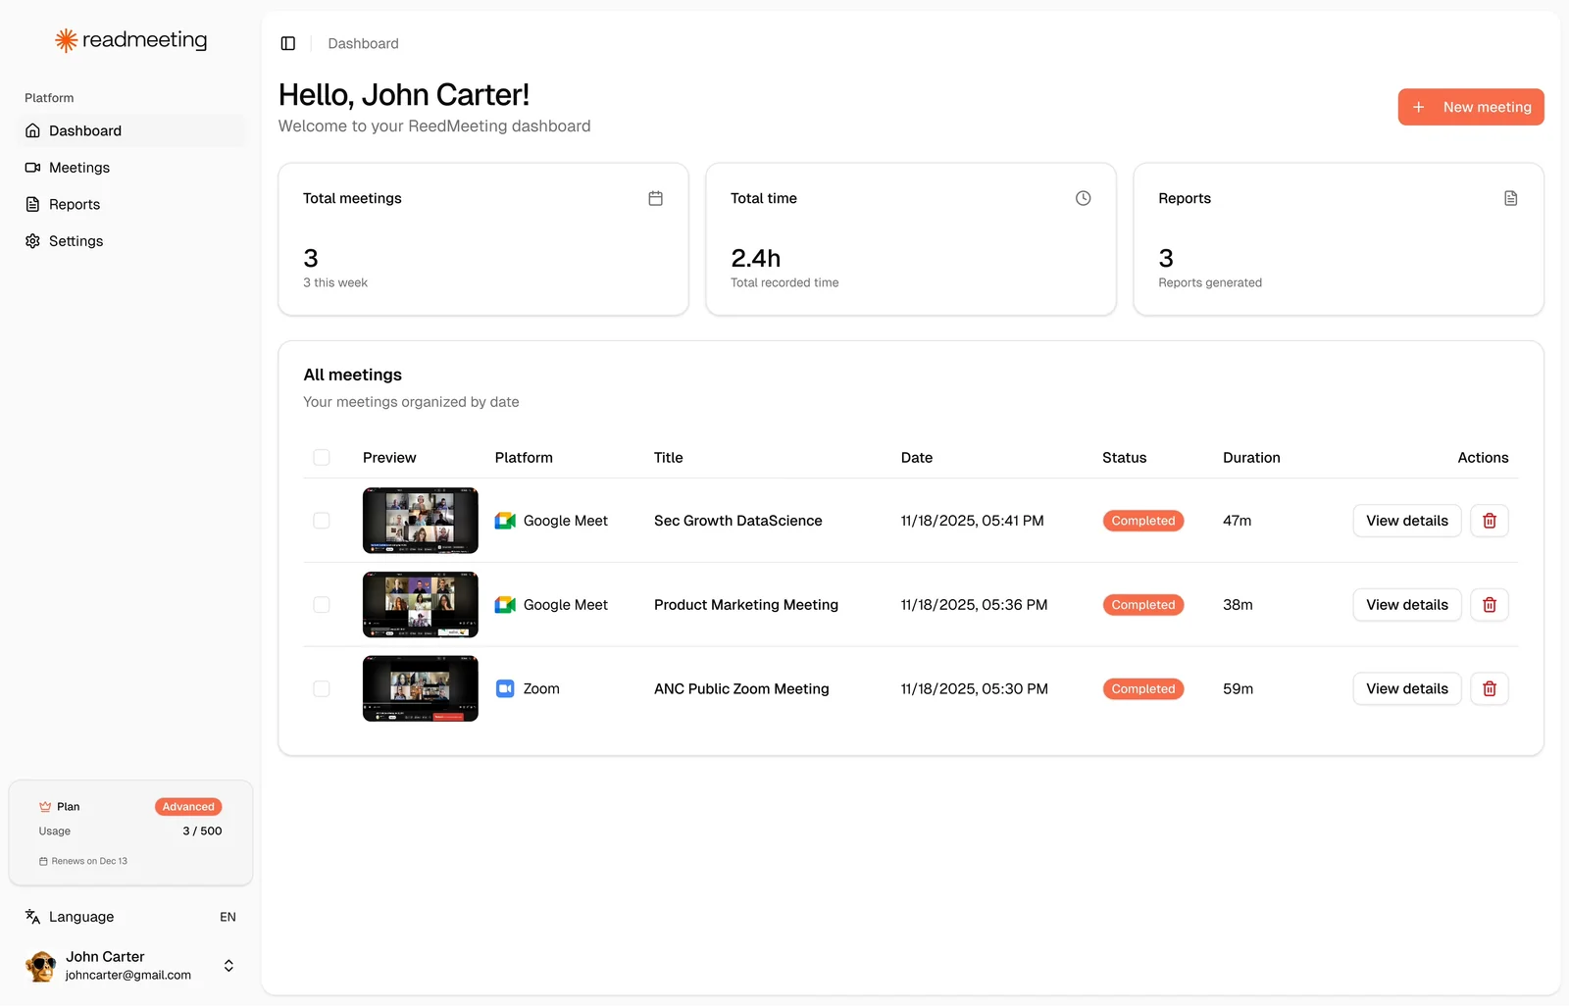The image size is (1569, 1008).
Task: Click trash icon for Product Marketing Meeting
Action: pos(1489,605)
